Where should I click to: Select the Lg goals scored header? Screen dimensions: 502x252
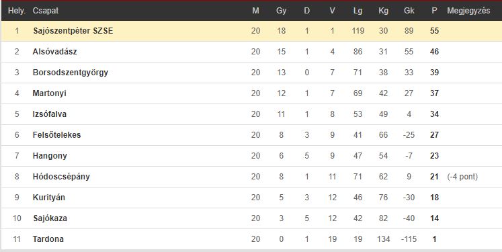[358, 11]
